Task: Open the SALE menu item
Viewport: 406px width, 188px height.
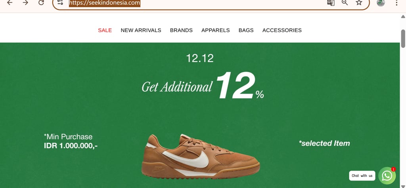Action: 105,30
